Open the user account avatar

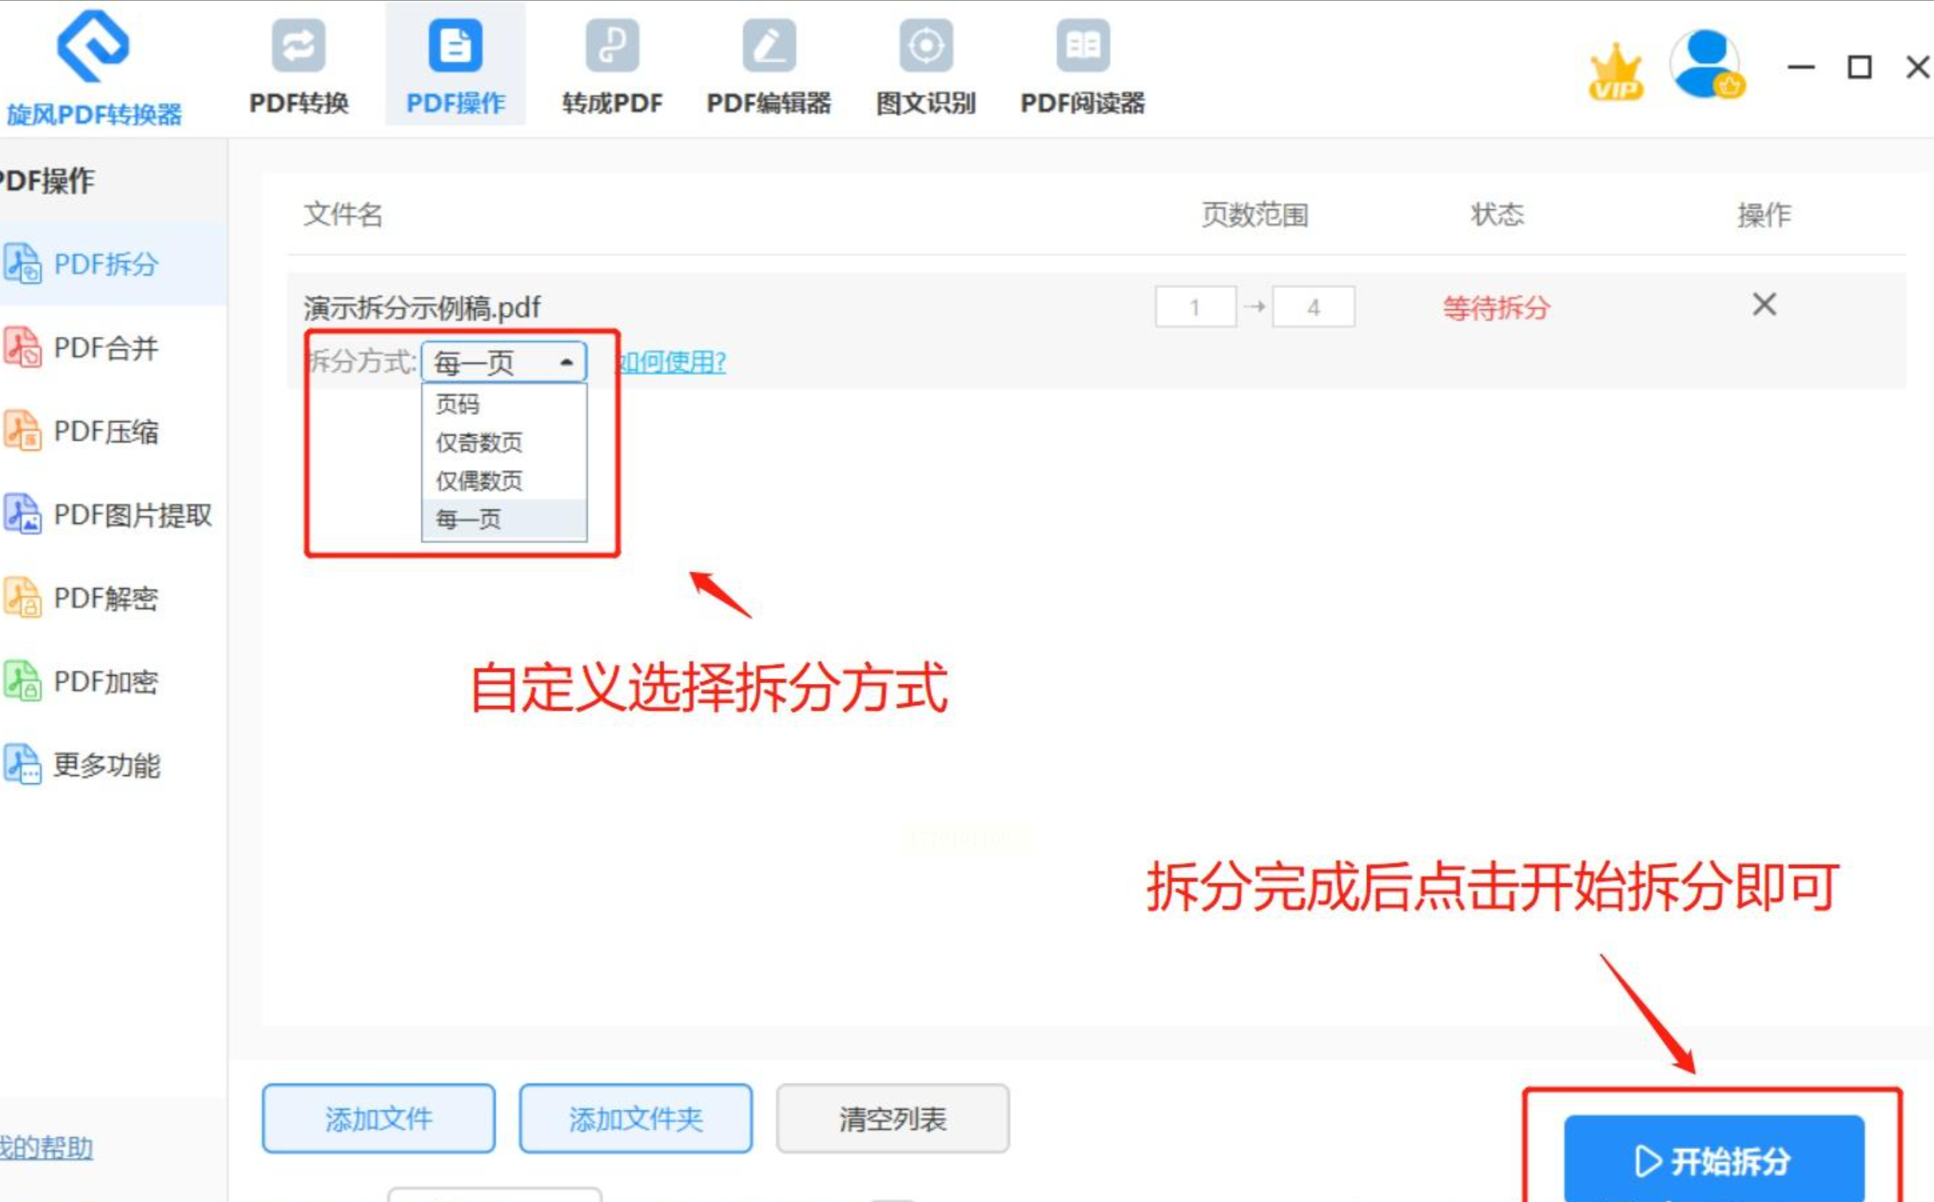[1706, 66]
